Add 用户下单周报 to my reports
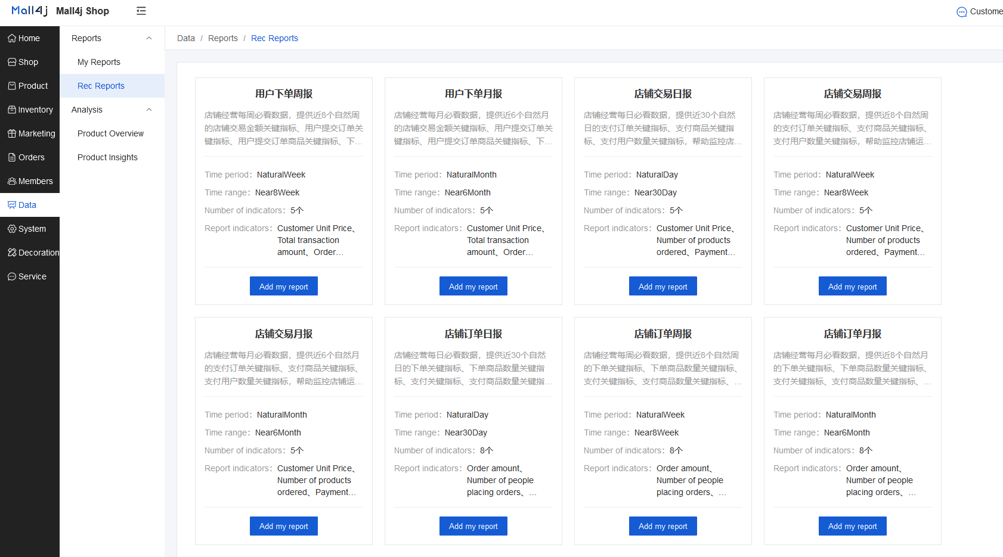The height and width of the screenshot is (557, 1003). (x=284, y=287)
